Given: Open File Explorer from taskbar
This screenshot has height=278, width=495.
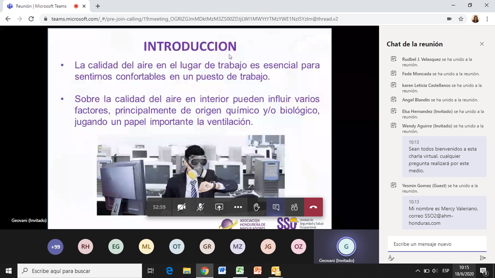Looking at the screenshot, I should [x=187, y=271].
